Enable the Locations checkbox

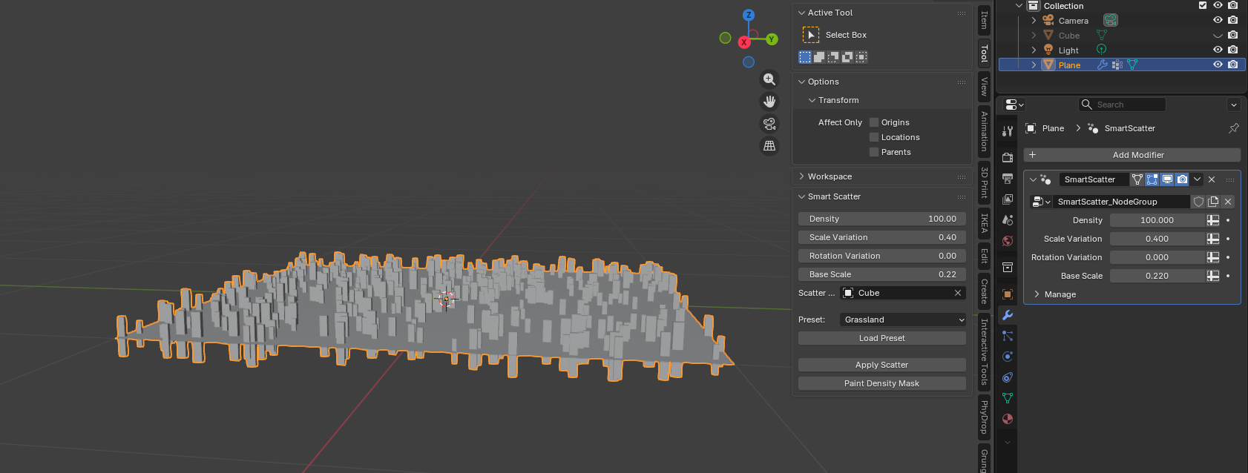pos(874,137)
